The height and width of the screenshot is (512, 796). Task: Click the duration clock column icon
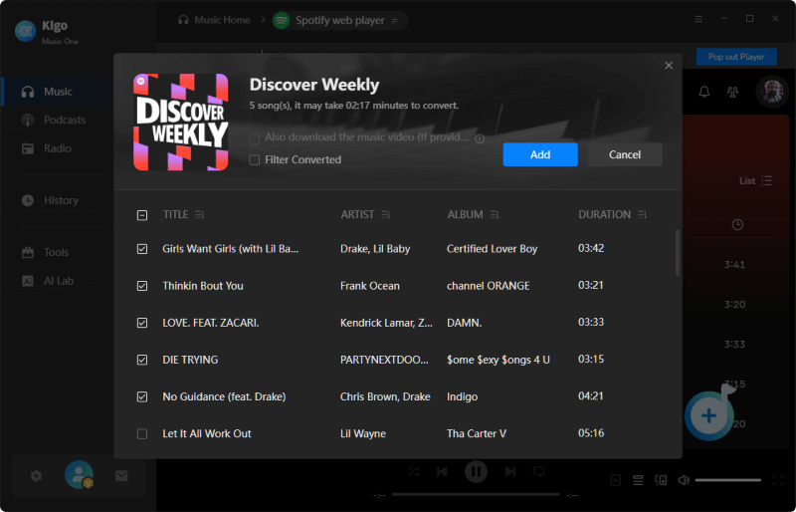[x=737, y=225]
